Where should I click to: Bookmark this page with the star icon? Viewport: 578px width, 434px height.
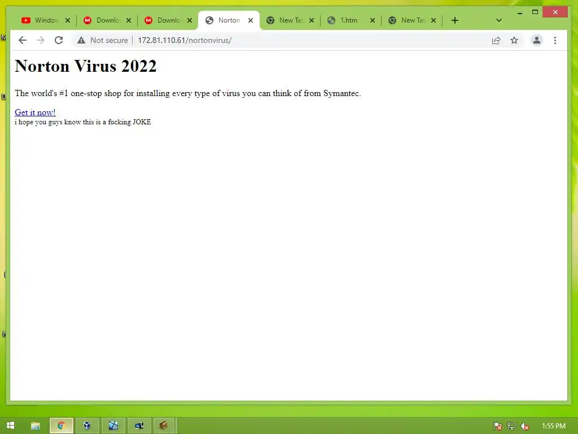tap(514, 40)
